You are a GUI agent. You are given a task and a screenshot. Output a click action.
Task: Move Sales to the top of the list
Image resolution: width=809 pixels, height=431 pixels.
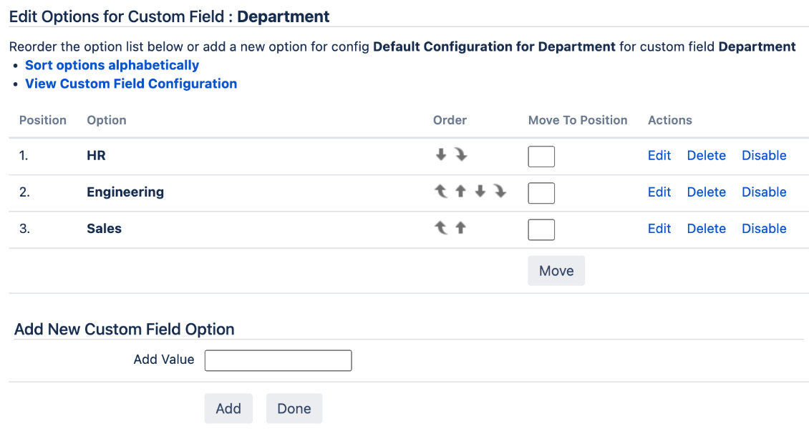(440, 229)
